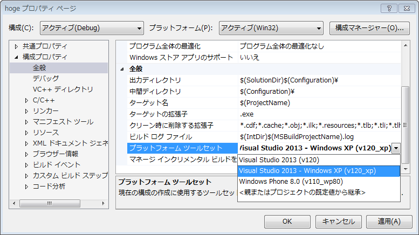
Task: Expand the 共通プロパティ tree node
Action: (16, 46)
